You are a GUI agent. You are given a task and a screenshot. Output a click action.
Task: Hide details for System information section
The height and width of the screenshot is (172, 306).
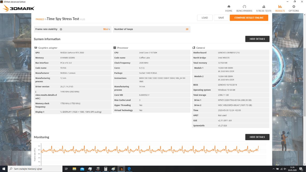[x=257, y=39]
